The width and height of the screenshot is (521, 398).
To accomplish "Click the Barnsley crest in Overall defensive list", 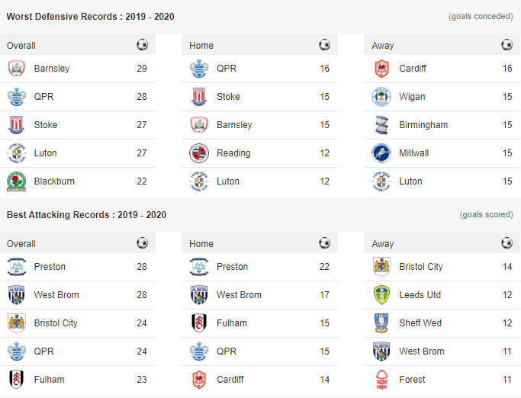I will click(16, 69).
